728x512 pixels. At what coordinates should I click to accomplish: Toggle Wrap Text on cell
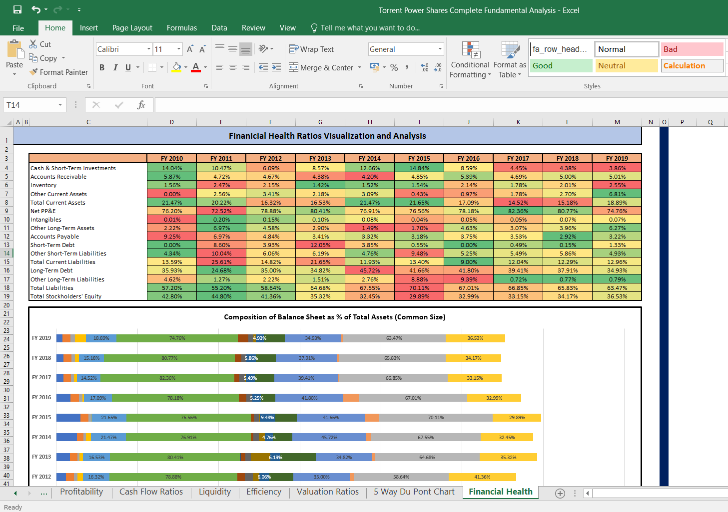pos(311,49)
